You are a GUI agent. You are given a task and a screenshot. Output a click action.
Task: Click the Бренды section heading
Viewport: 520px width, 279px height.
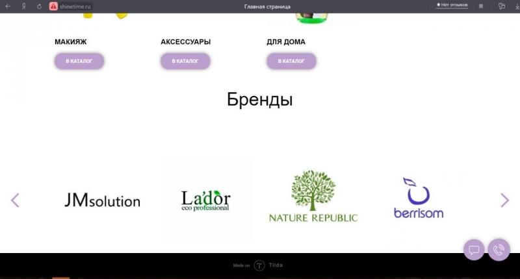pyautogui.click(x=259, y=99)
